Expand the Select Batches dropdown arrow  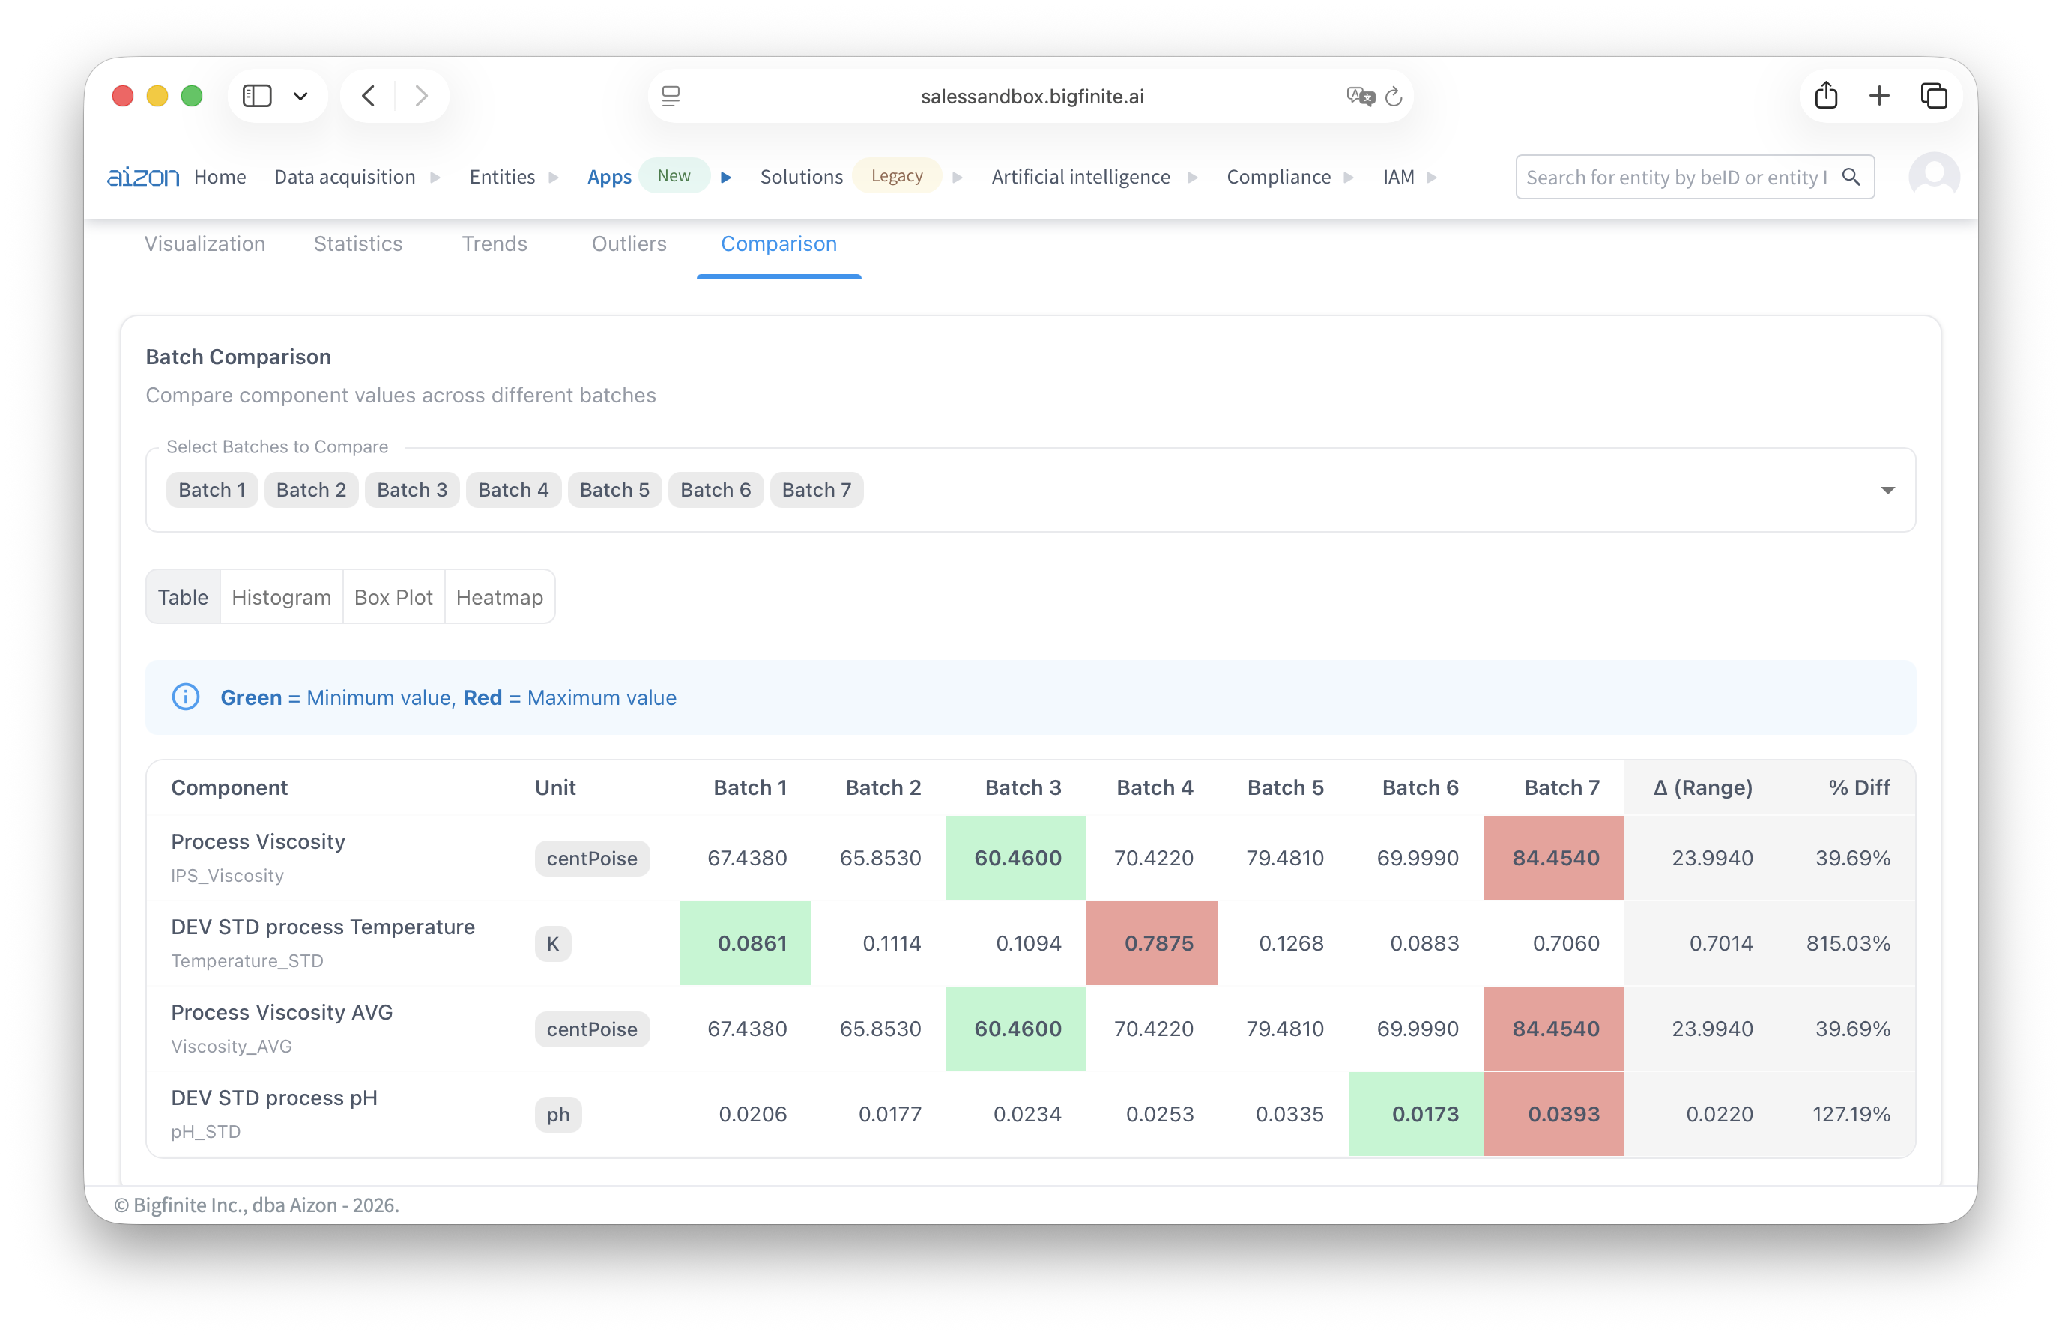1887,491
